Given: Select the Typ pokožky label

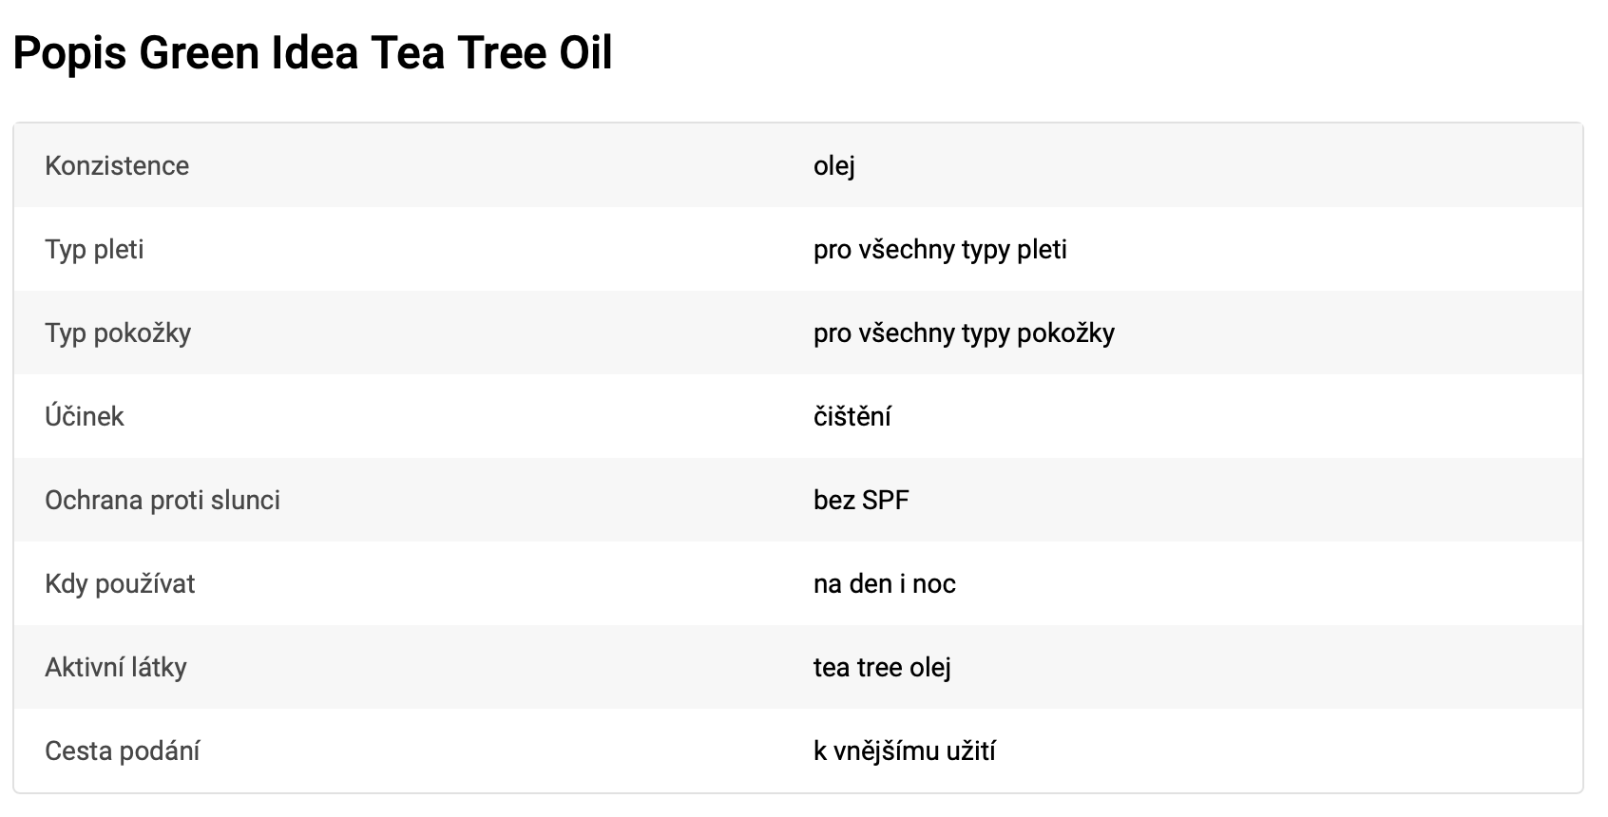Looking at the screenshot, I should pyautogui.click(x=118, y=333).
